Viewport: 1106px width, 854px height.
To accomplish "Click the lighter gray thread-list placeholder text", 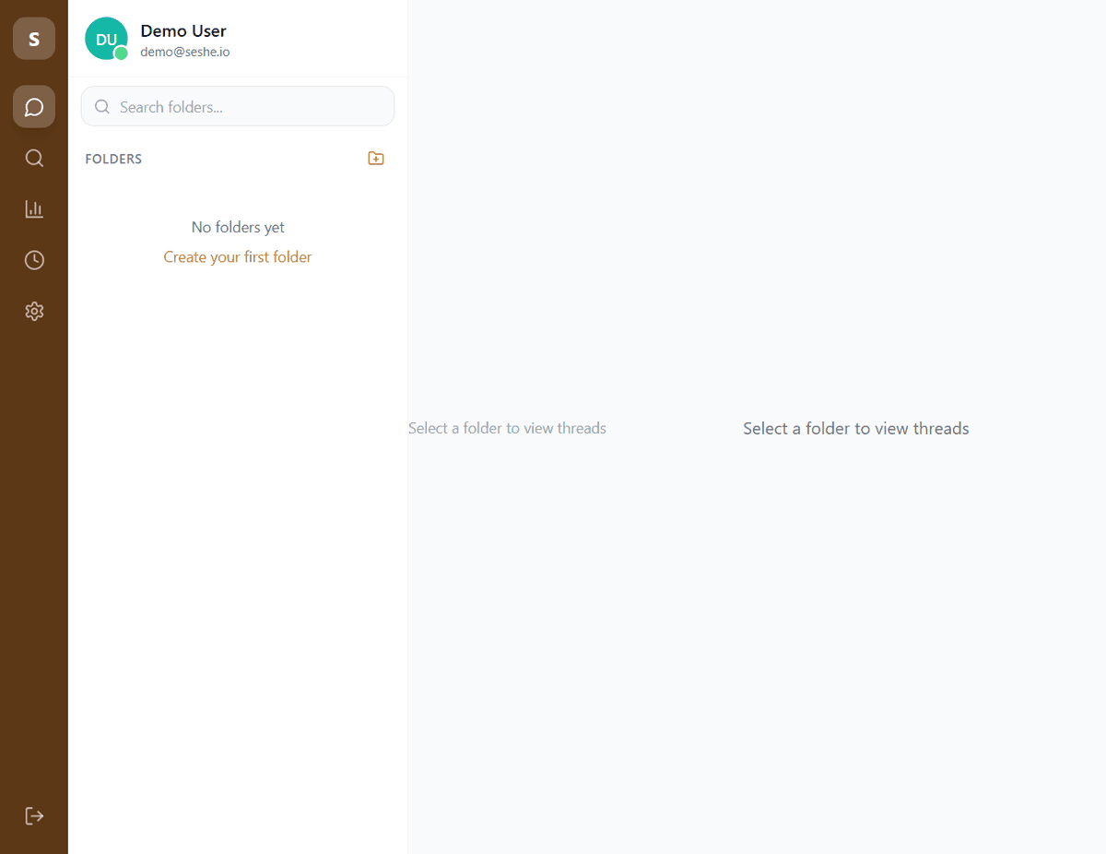I will click(x=507, y=429).
